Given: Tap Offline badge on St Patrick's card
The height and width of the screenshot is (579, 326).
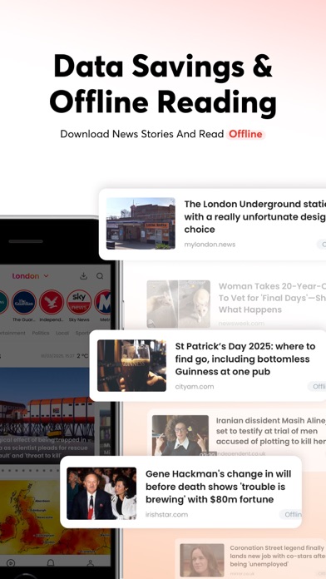Looking at the screenshot, I should pos(317,387).
